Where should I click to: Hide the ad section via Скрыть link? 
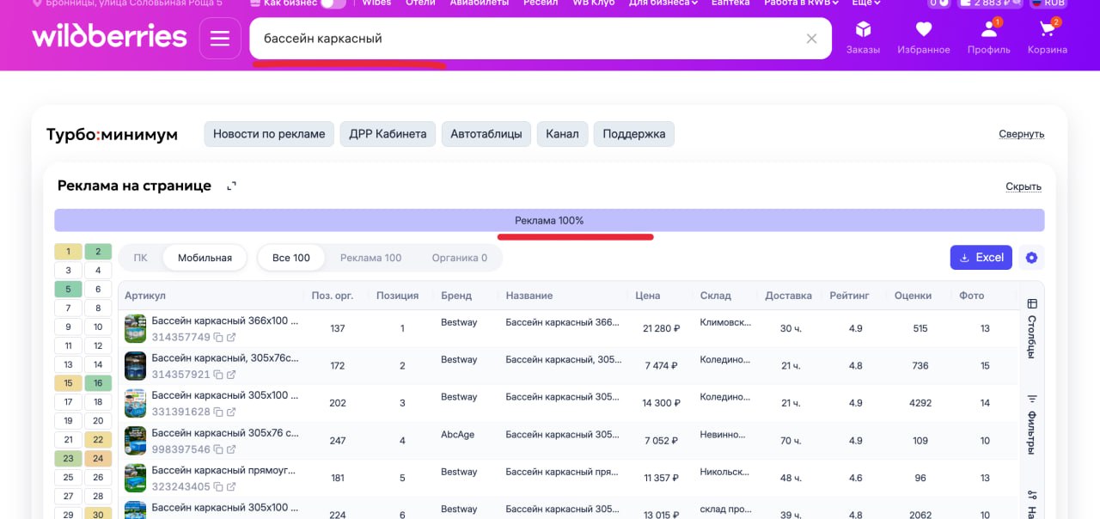1024,186
